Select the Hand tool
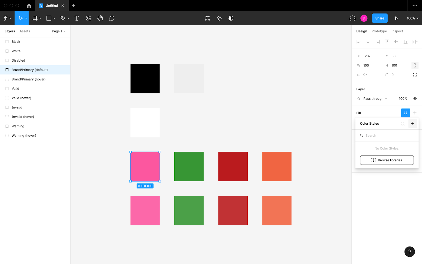Image resolution: width=422 pixels, height=264 pixels. tap(100, 18)
